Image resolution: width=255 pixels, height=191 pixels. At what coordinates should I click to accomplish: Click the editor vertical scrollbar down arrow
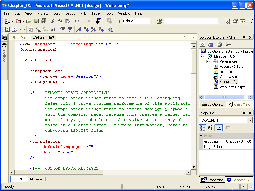click(x=193, y=167)
